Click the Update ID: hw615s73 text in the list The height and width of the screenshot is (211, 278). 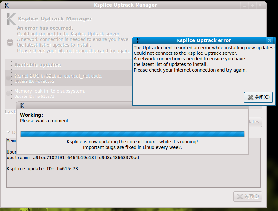click(x=34, y=96)
